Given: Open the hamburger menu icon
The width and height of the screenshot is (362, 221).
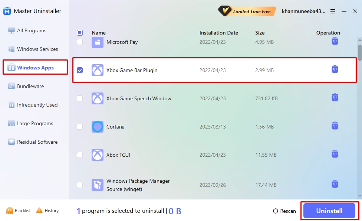Looking at the screenshot, I should point(333,11).
